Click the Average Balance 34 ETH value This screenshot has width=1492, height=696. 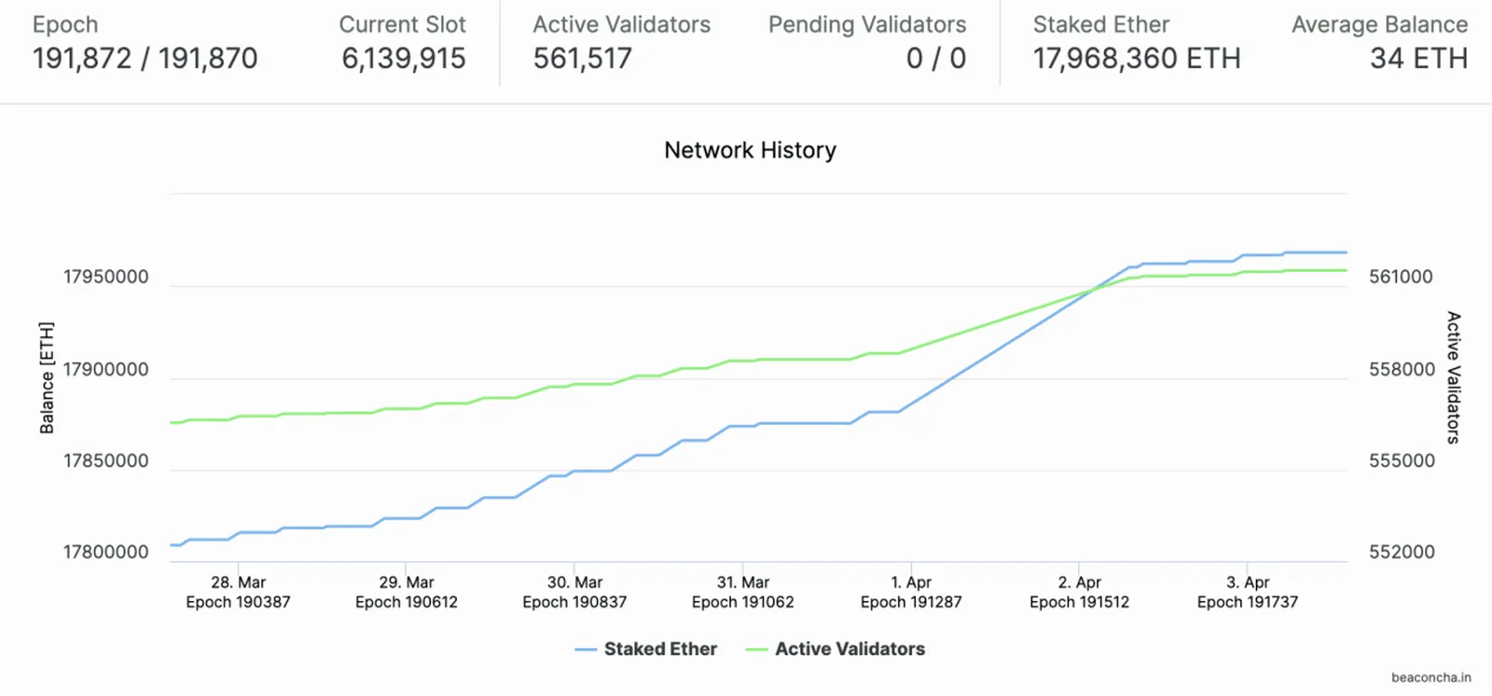tap(1418, 59)
